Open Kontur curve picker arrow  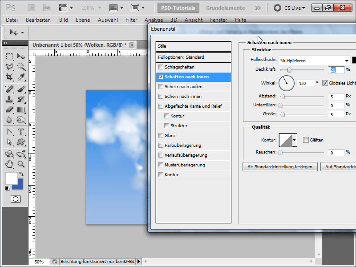[x=294, y=140]
